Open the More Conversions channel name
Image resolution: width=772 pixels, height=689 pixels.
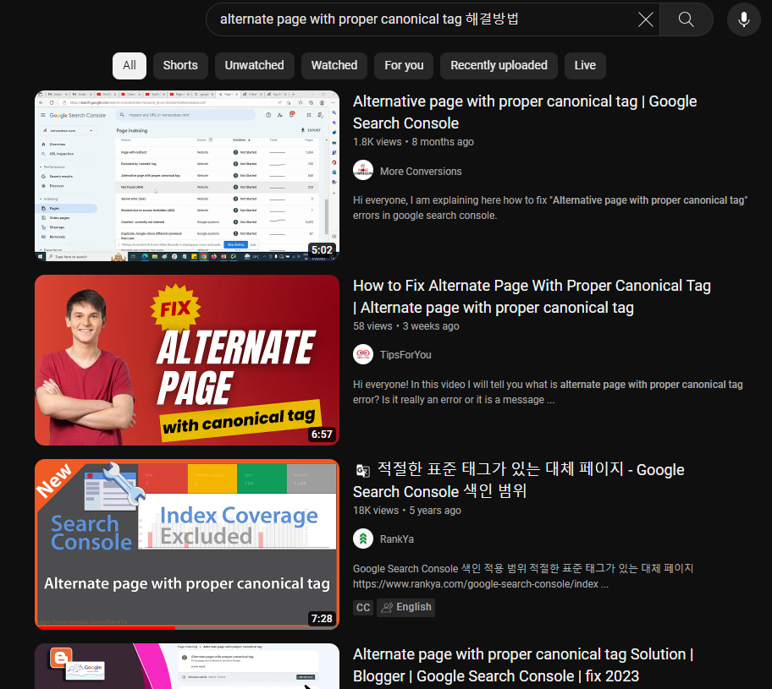pos(421,171)
